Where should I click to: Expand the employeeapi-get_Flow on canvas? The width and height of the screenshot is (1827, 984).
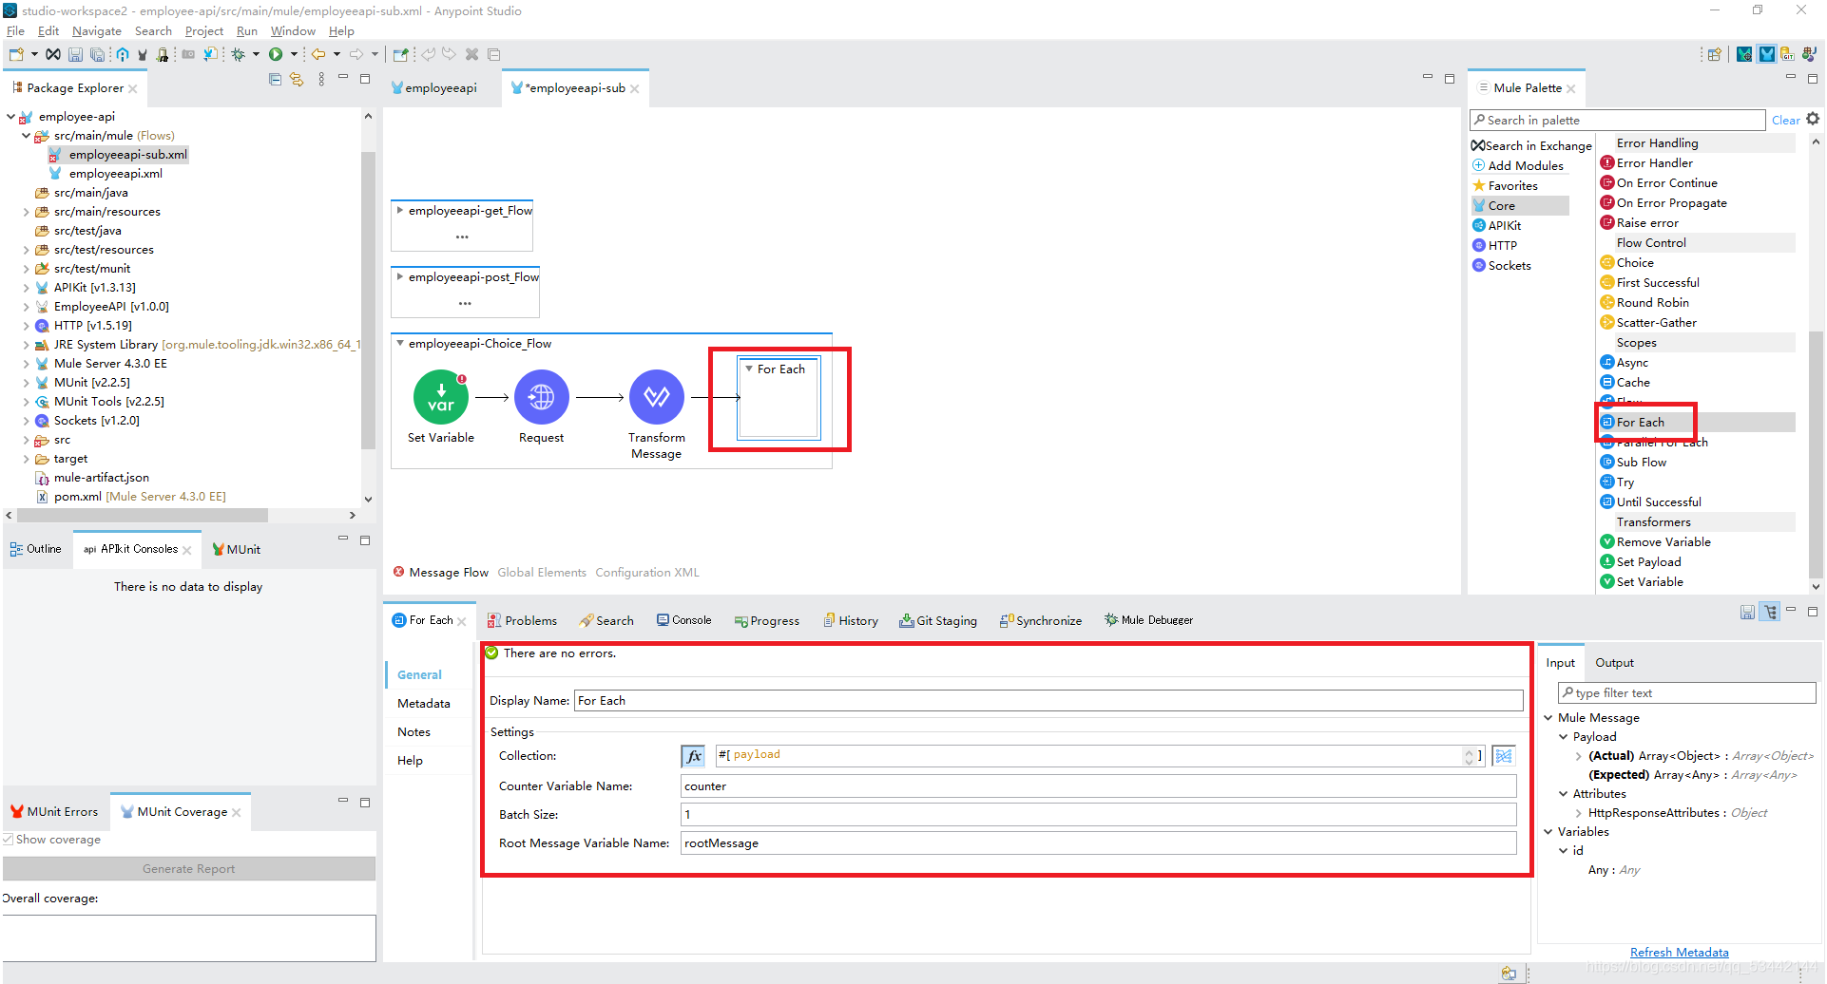[400, 211]
